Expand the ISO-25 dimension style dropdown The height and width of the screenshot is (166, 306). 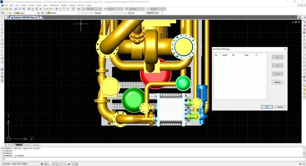[x=116, y=9]
